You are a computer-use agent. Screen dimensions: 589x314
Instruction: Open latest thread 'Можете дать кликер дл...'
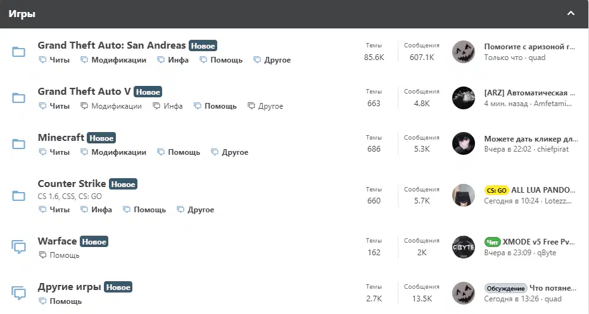coord(531,138)
